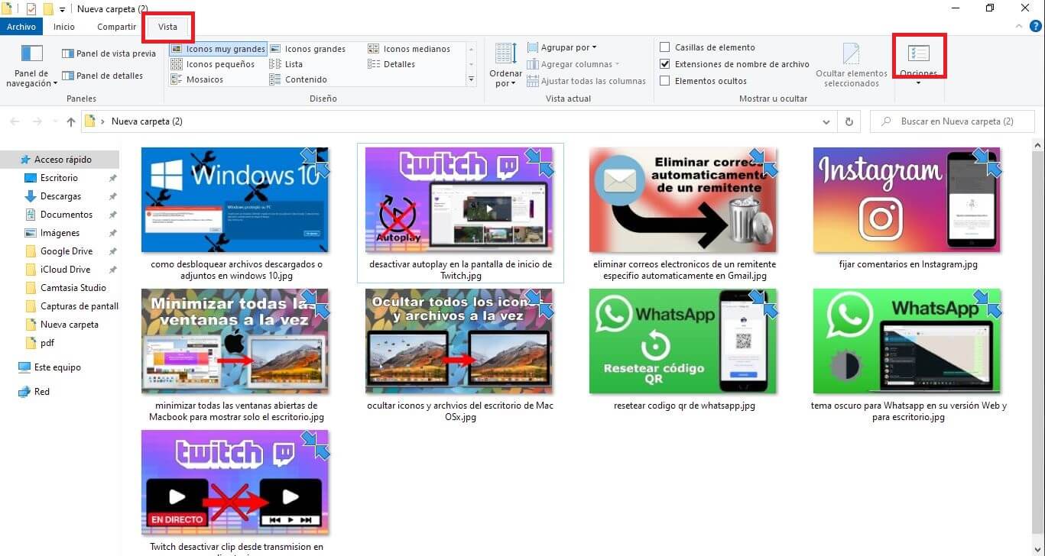Click the New folder icon in title bar
Screen dimensions: 1045x556
[x=48, y=8]
